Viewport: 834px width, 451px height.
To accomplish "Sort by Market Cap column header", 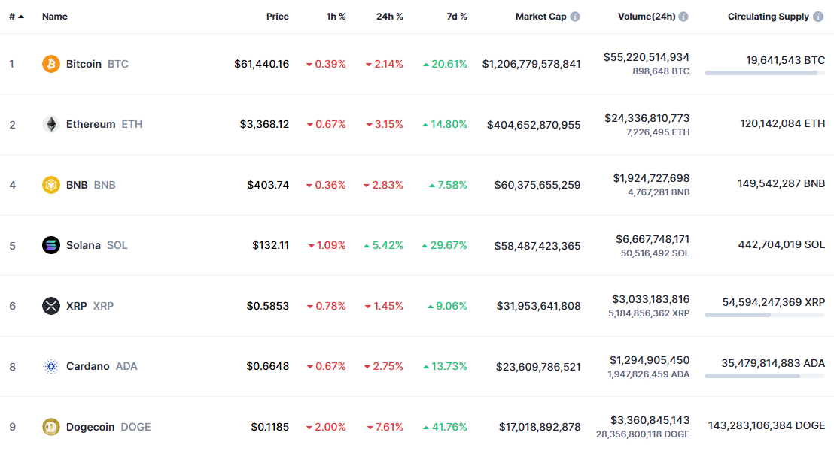I will coord(541,17).
